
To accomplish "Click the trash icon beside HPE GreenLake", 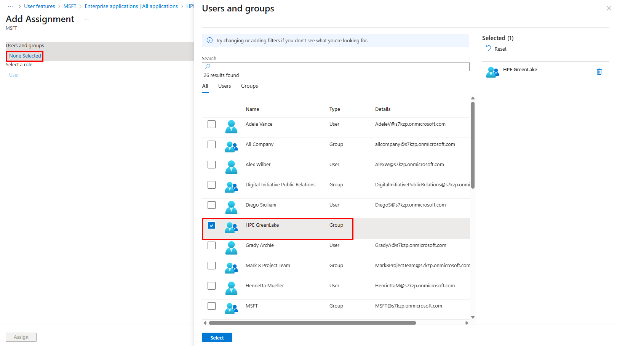I will point(599,72).
